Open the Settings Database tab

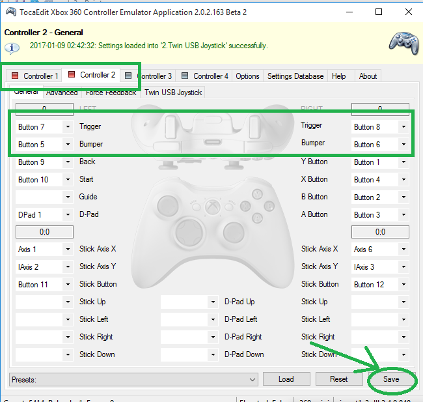tap(295, 76)
